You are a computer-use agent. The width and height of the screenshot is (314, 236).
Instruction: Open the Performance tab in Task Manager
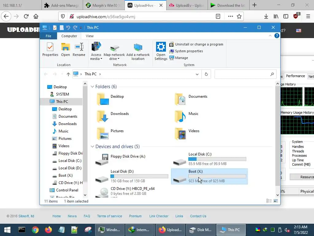pos(295,76)
